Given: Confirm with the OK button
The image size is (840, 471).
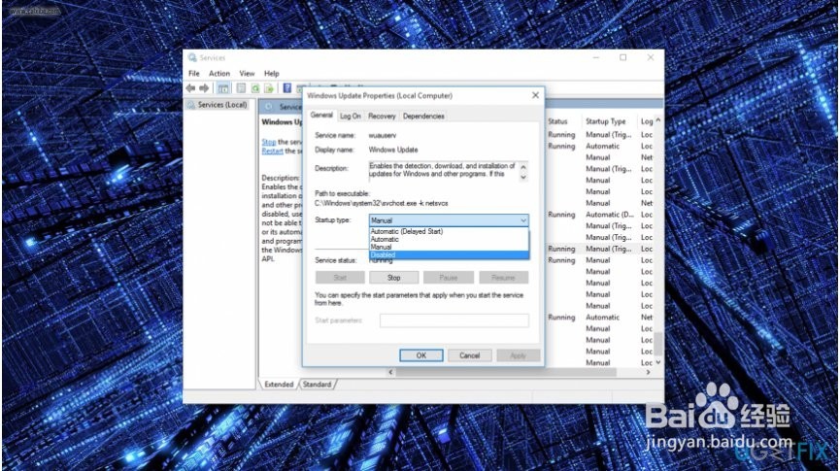Looking at the screenshot, I should pos(421,355).
